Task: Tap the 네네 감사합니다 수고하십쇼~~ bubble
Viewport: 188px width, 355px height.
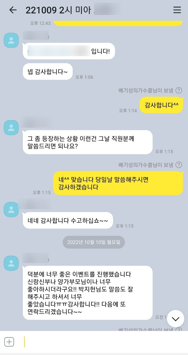Action: pyautogui.click(x=68, y=220)
